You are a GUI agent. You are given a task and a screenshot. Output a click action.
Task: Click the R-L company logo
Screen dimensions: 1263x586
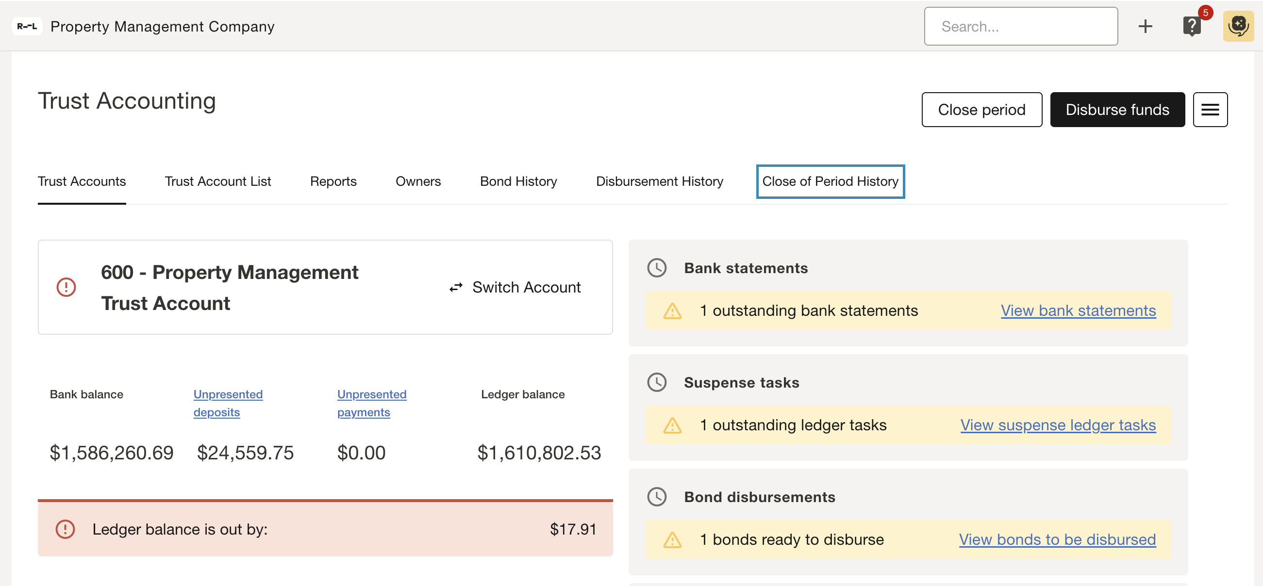pos(27,27)
